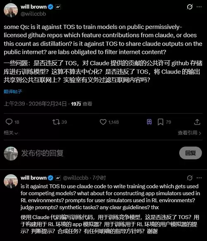
Task: Click 翻译帖子 translate post link
Action: tap(13, 92)
